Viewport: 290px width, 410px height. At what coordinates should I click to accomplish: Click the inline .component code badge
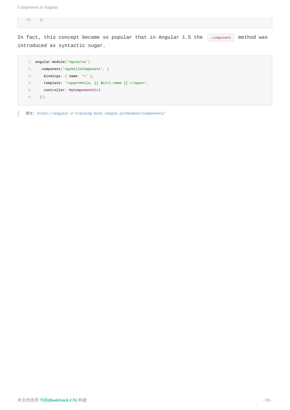tap(221, 38)
